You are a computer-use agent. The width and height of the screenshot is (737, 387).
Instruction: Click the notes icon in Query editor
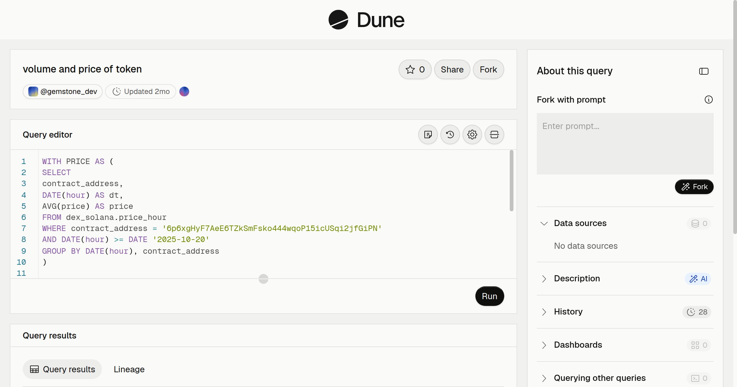[428, 135]
